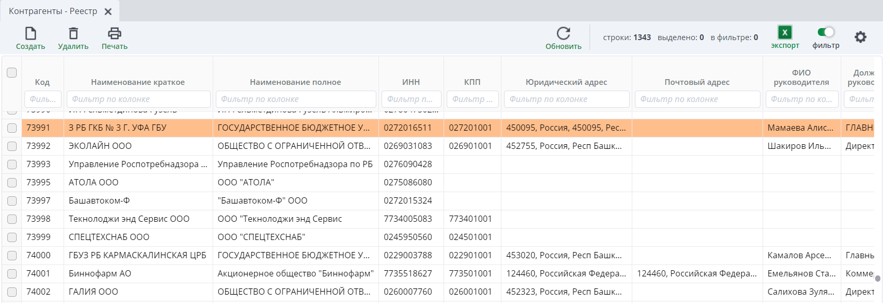Switch off the фильтр toggle
This screenshot has height=303, width=883.
click(x=826, y=32)
